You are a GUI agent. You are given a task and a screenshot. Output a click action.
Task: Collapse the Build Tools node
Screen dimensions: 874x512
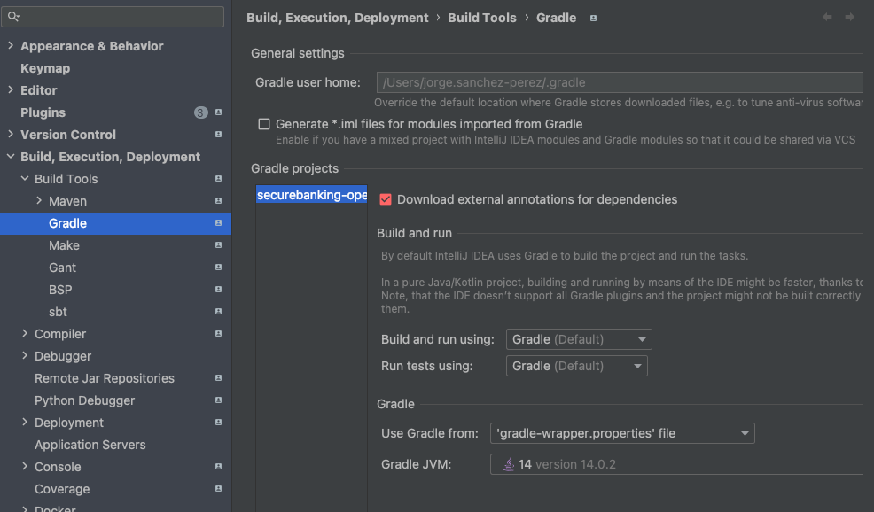(x=25, y=179)
